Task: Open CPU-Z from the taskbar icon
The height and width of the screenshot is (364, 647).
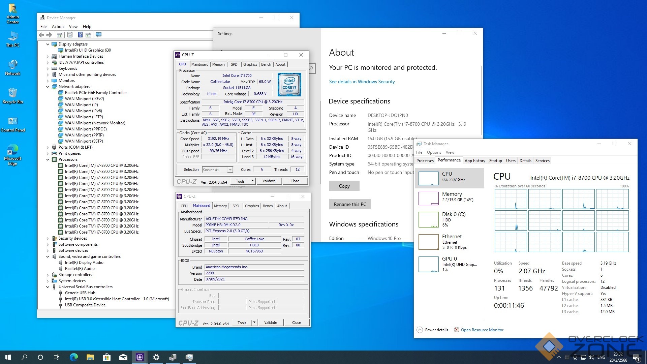Action: point(140,357)
